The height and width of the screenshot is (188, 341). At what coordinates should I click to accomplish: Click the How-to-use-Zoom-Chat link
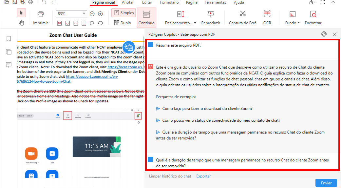(x=44, y=81)
